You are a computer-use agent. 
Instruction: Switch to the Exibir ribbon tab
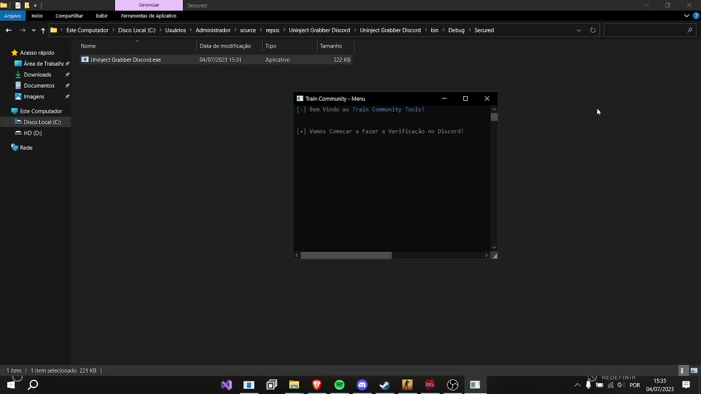tap(101, 16)
